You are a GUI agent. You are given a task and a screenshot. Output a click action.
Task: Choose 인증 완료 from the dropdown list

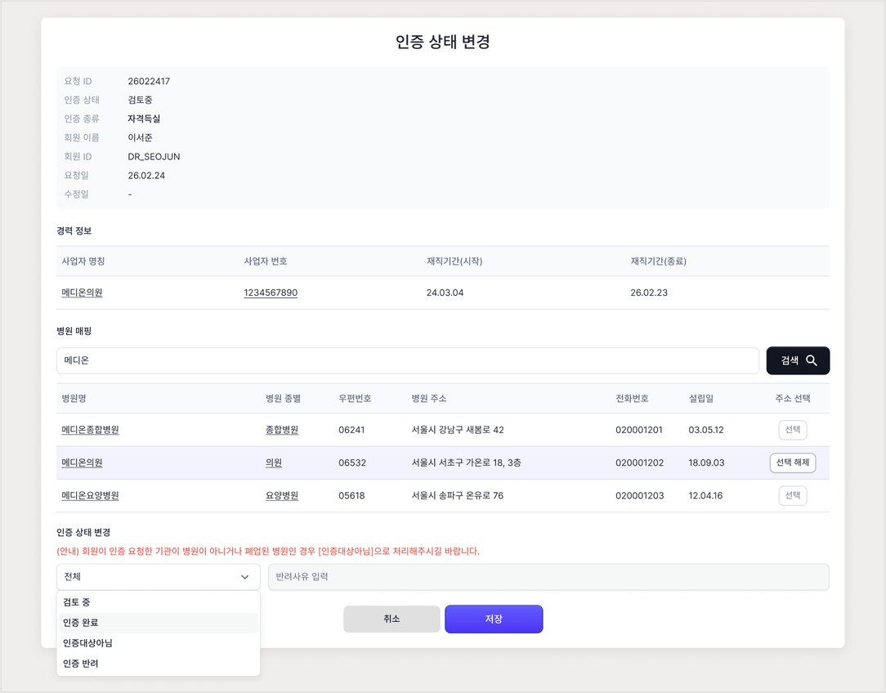click(x=159, y=623)
